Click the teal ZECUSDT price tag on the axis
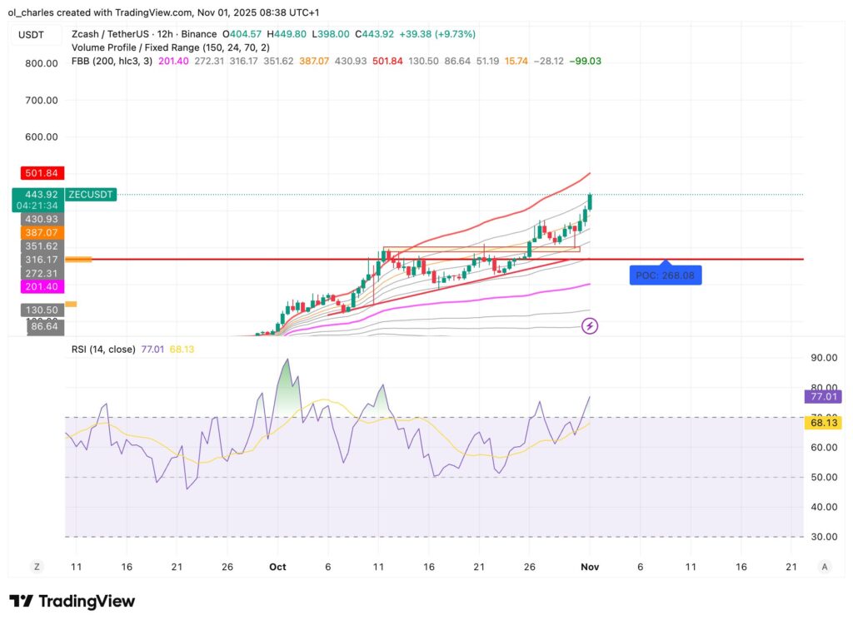 point(91,195)
